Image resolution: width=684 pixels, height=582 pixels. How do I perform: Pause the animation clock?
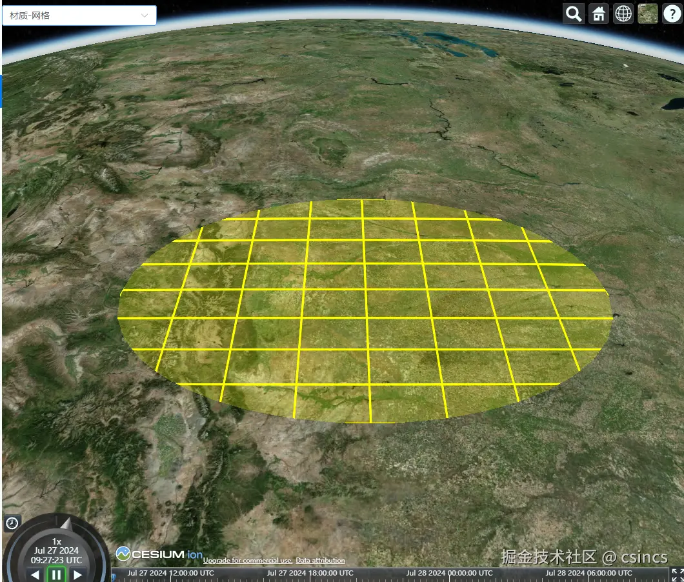click(56, 575)
